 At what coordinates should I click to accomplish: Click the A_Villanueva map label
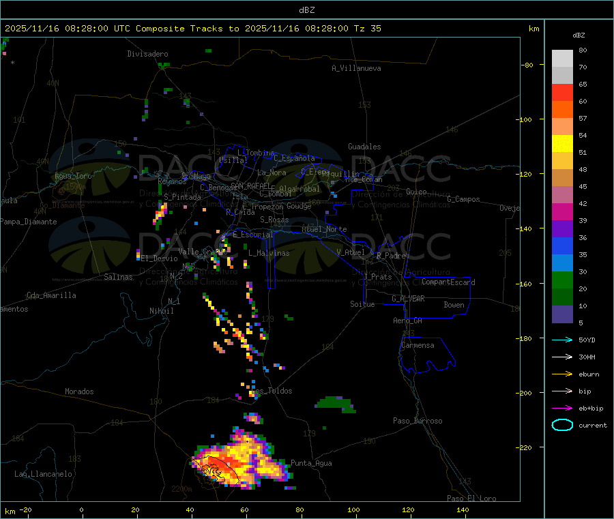coord(356,68)
